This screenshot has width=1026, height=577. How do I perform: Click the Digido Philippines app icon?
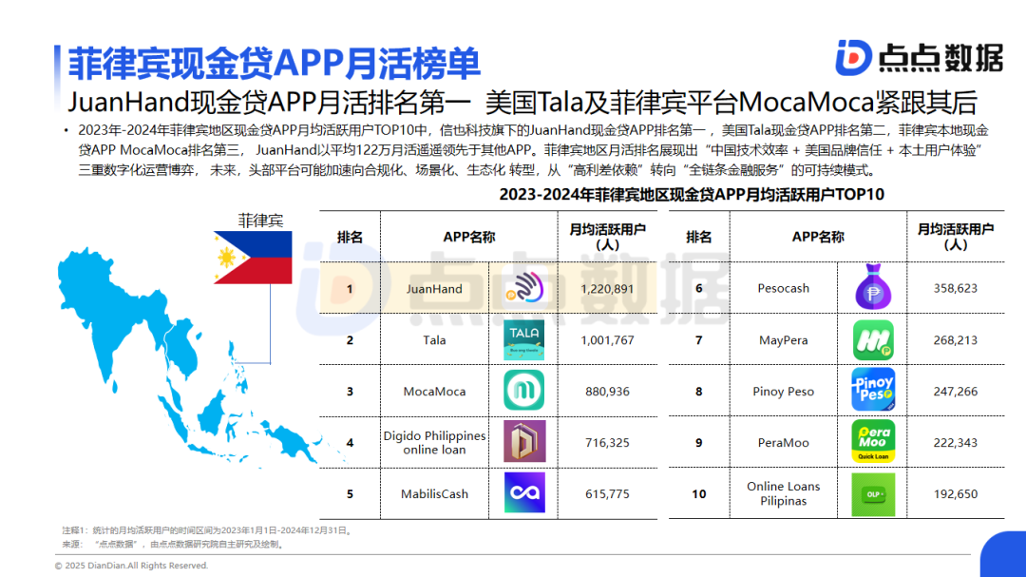click(524, 441)
